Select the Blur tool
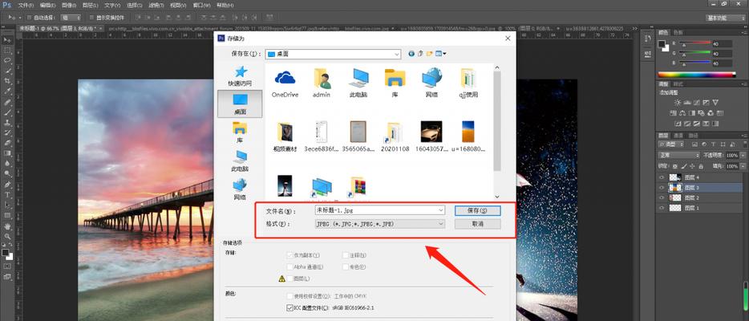Screen dimensions: 749x321 click(8, 164)
